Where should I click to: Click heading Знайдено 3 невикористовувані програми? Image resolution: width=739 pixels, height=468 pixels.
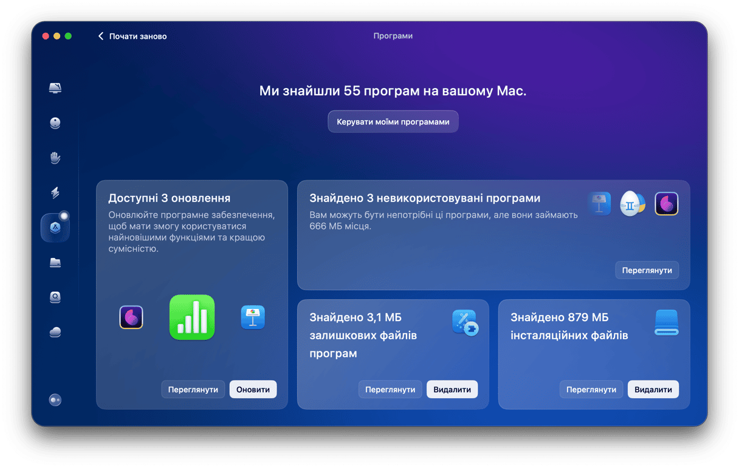[x=425, y=198]
